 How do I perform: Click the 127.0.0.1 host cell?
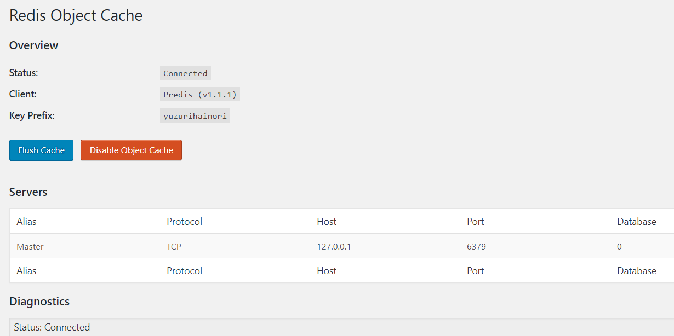[334, 247]
